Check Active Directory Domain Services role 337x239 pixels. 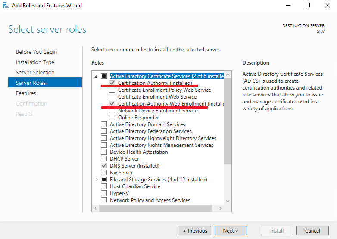(104, 124)
